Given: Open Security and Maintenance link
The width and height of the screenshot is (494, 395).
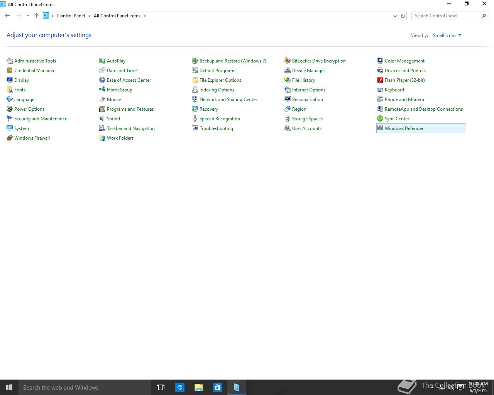Looking at the screenshot, I should (x=41, y=119).
